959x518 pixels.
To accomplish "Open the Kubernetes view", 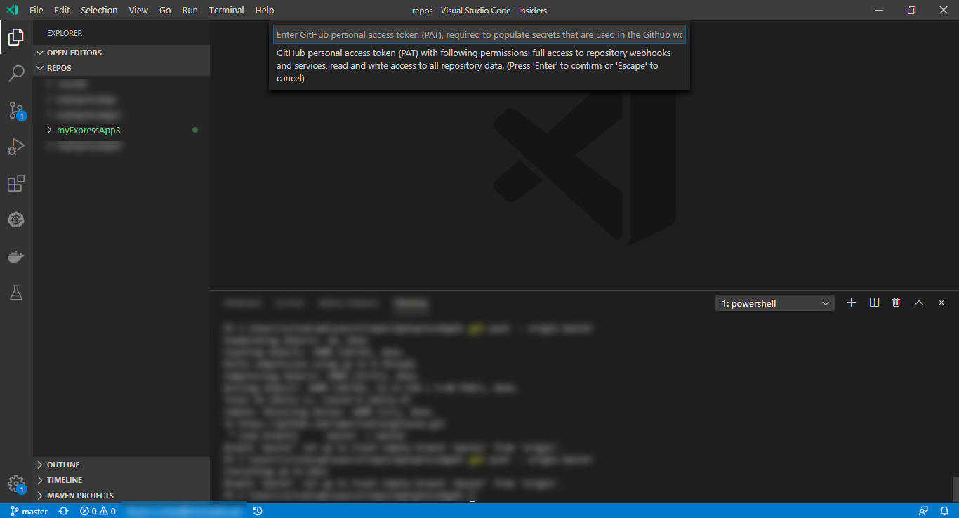I will pos(16,220).
